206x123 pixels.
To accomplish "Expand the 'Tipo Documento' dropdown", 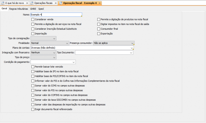I will point(131,52).
